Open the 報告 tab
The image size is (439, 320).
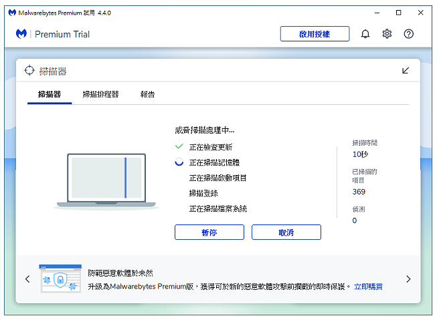point(147,94)
